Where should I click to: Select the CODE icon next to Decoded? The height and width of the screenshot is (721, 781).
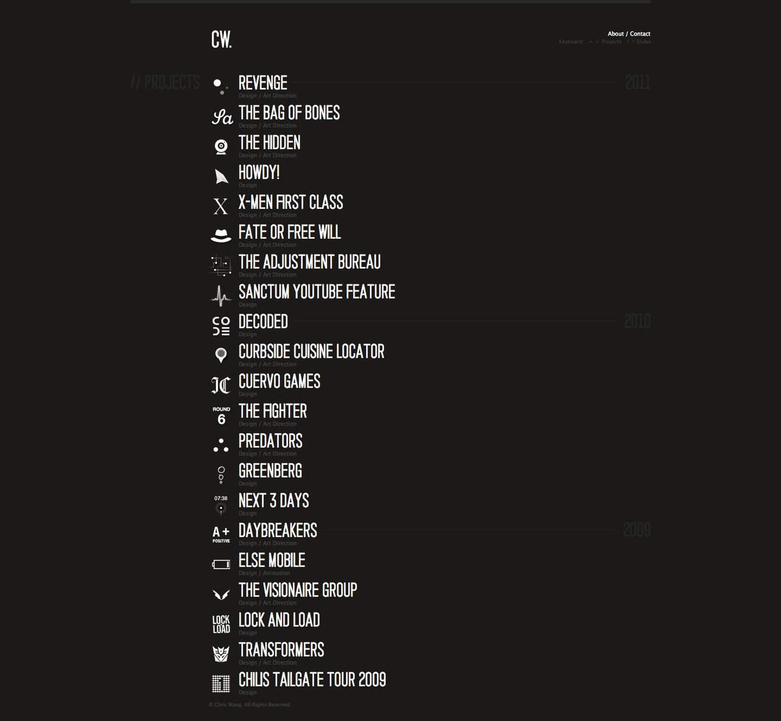(221, 325)
